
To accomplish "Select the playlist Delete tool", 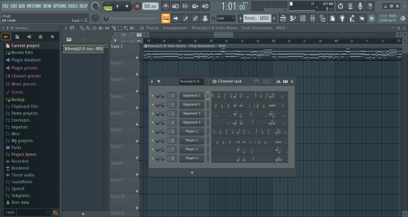I will [94, 28].
